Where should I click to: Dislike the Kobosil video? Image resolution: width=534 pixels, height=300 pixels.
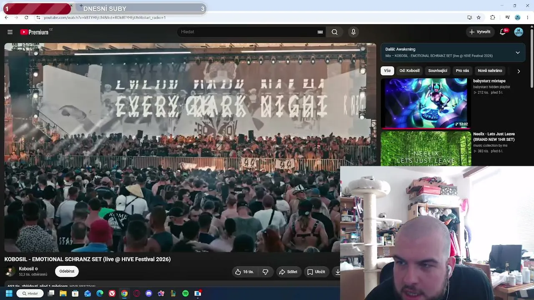(x=265, y=272)
